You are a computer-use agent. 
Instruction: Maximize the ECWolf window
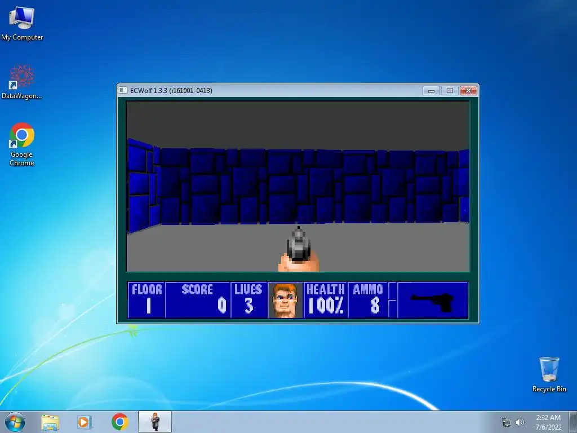click(x=450, y=91)
